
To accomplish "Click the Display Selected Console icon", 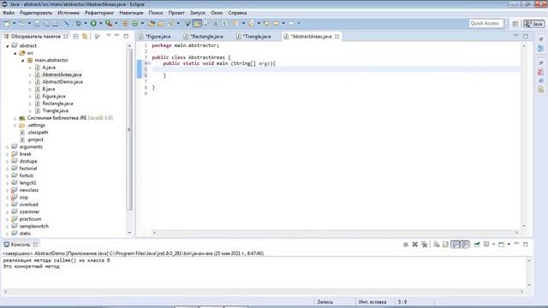I will tap(486, 245).
